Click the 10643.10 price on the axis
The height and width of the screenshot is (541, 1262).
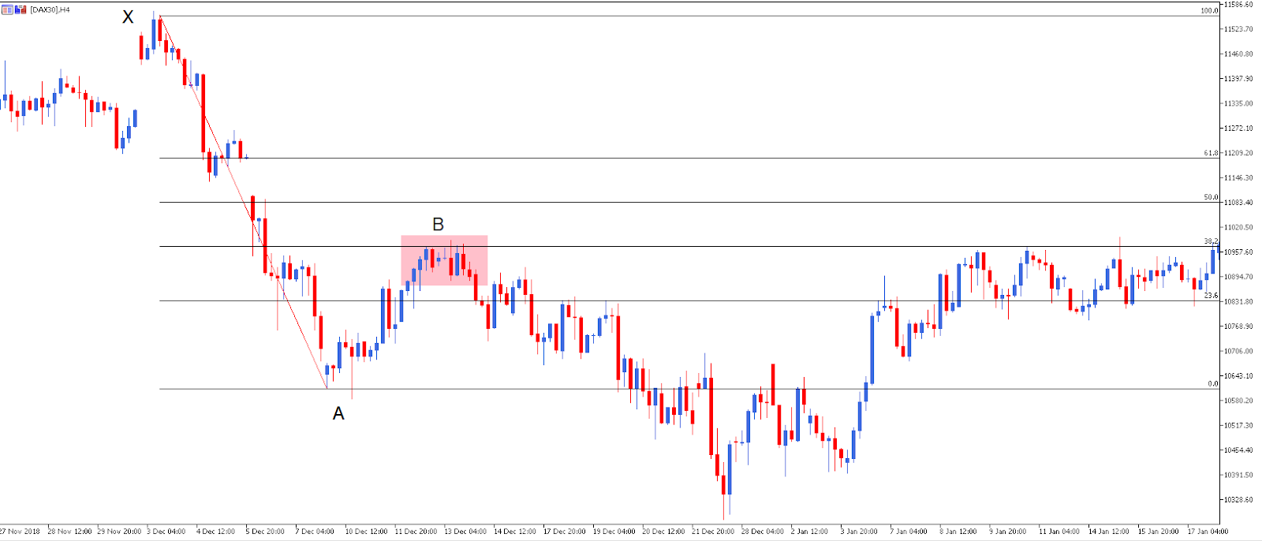(1238, 376)
